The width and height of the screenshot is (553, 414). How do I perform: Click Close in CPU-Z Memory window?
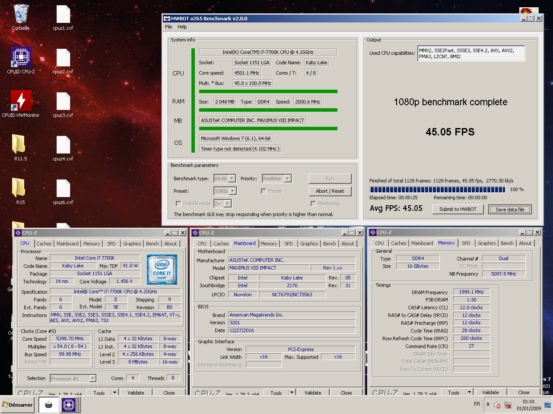[x=524, y=392]
